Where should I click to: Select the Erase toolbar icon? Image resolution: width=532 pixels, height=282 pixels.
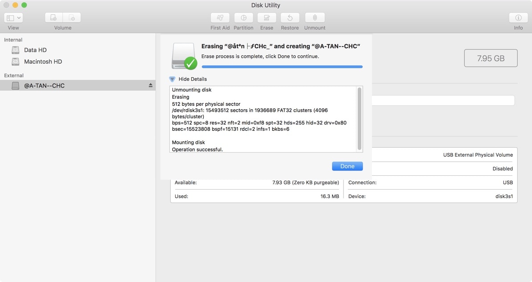pyautogui.click(x=267, y=18)
